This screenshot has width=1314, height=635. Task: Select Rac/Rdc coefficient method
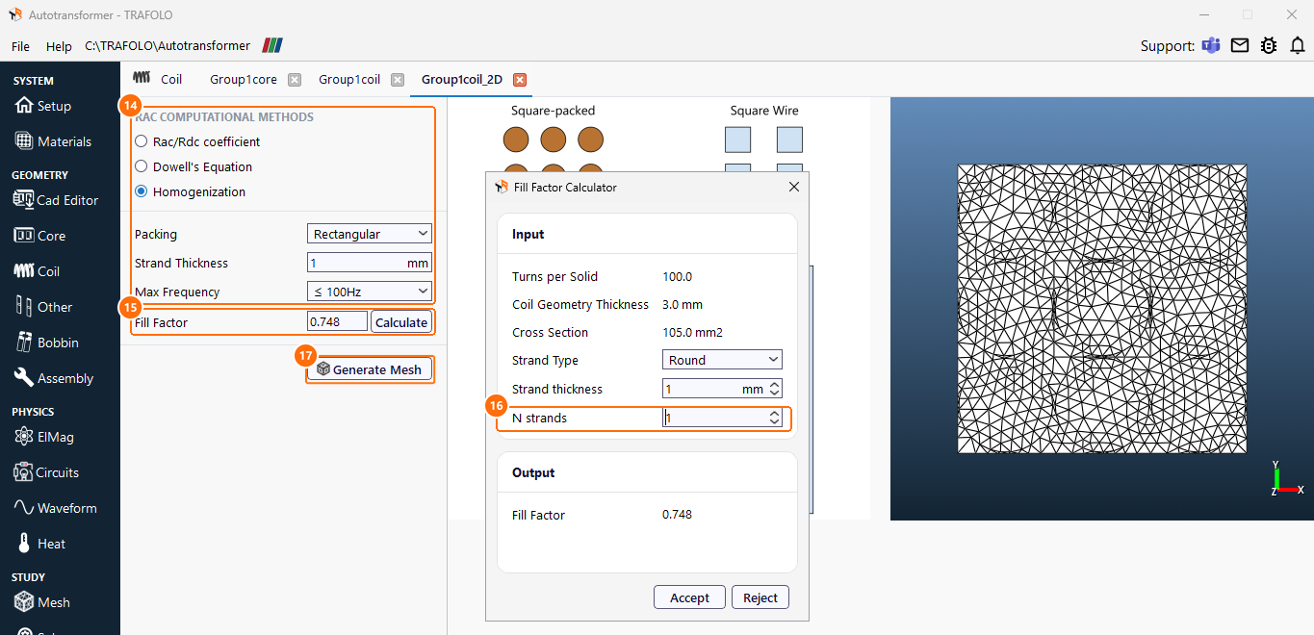(x=141, y=141)
